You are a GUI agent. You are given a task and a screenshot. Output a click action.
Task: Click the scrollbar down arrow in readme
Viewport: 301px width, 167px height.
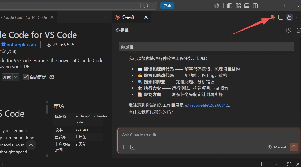(x=47, y=156)
